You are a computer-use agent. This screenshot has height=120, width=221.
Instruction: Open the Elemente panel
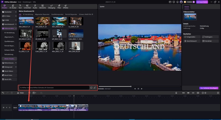tap(43, 6)
